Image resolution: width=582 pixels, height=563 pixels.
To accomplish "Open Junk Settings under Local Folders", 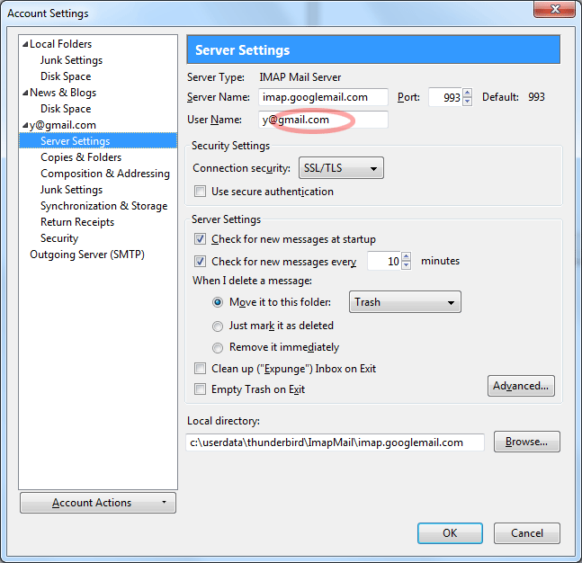I will tap(71, 60).
